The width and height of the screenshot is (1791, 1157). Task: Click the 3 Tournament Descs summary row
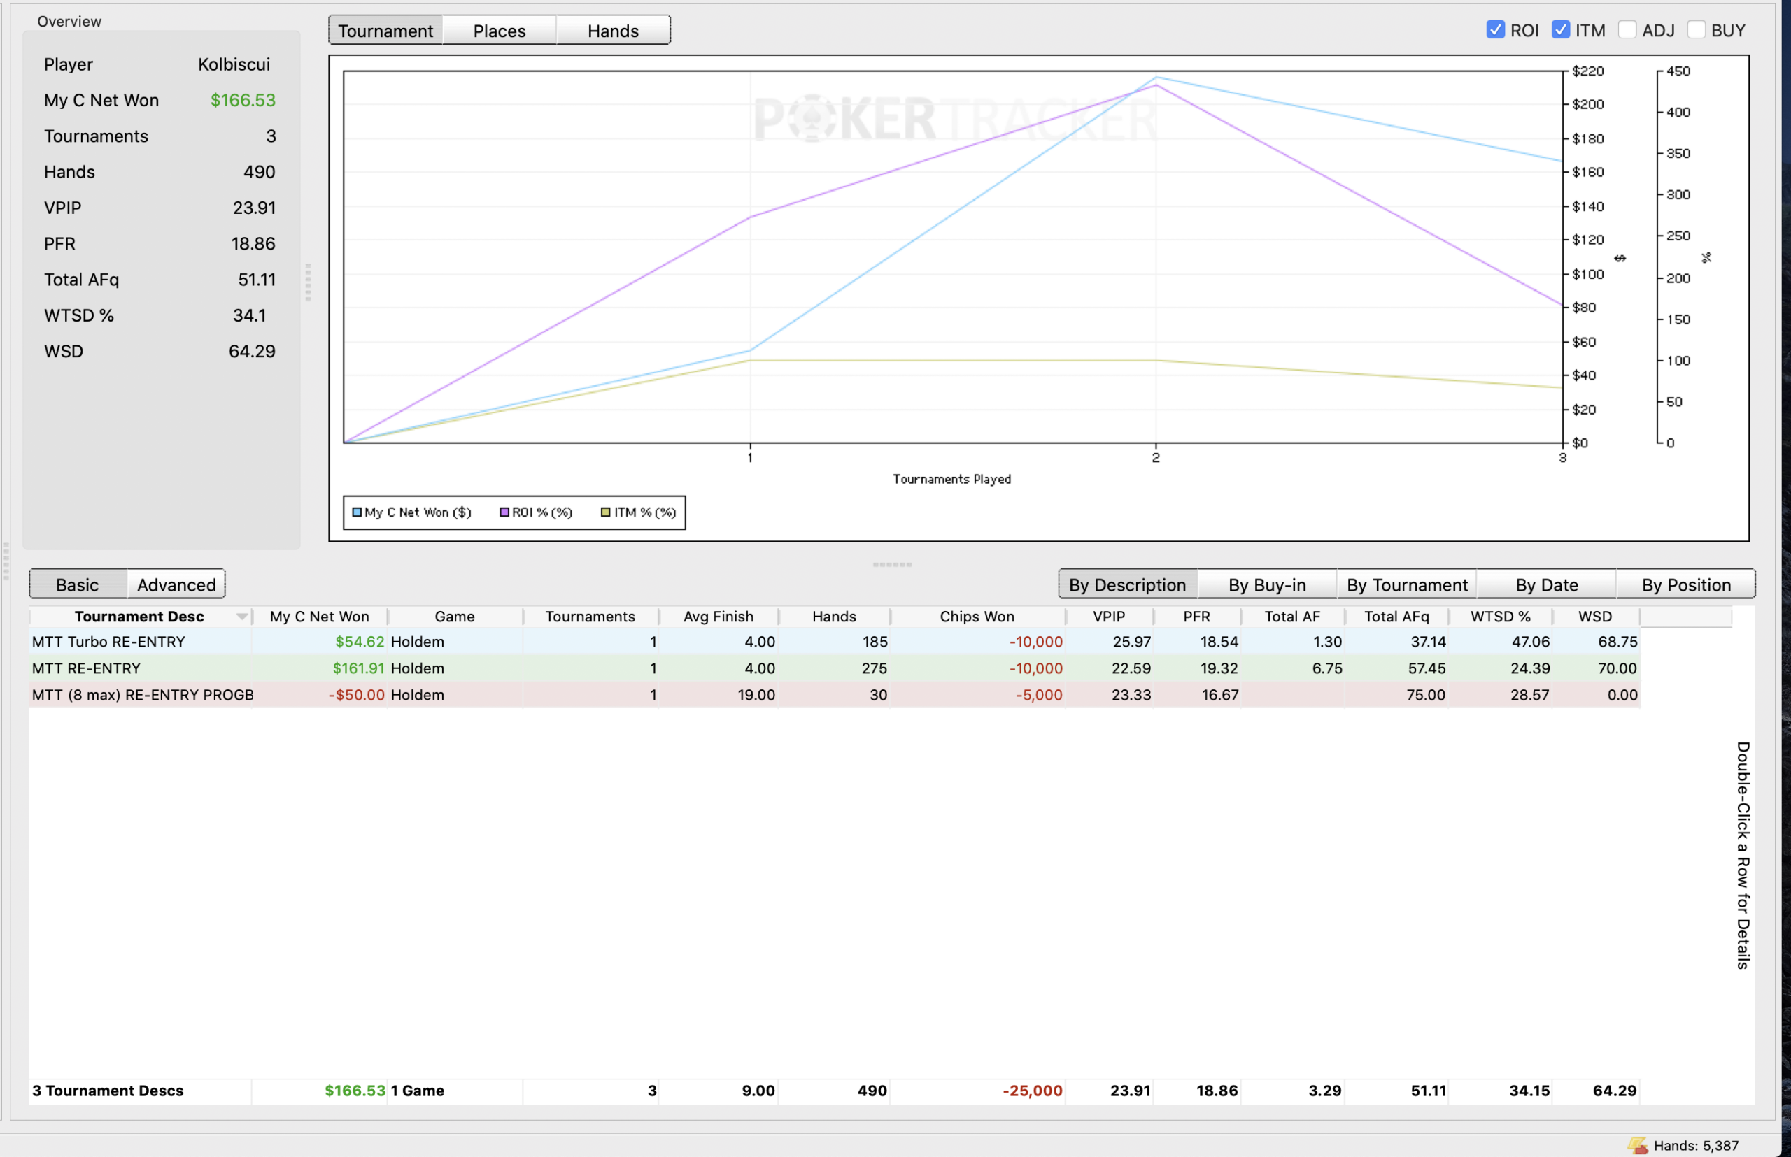(x=835, y=1091)
